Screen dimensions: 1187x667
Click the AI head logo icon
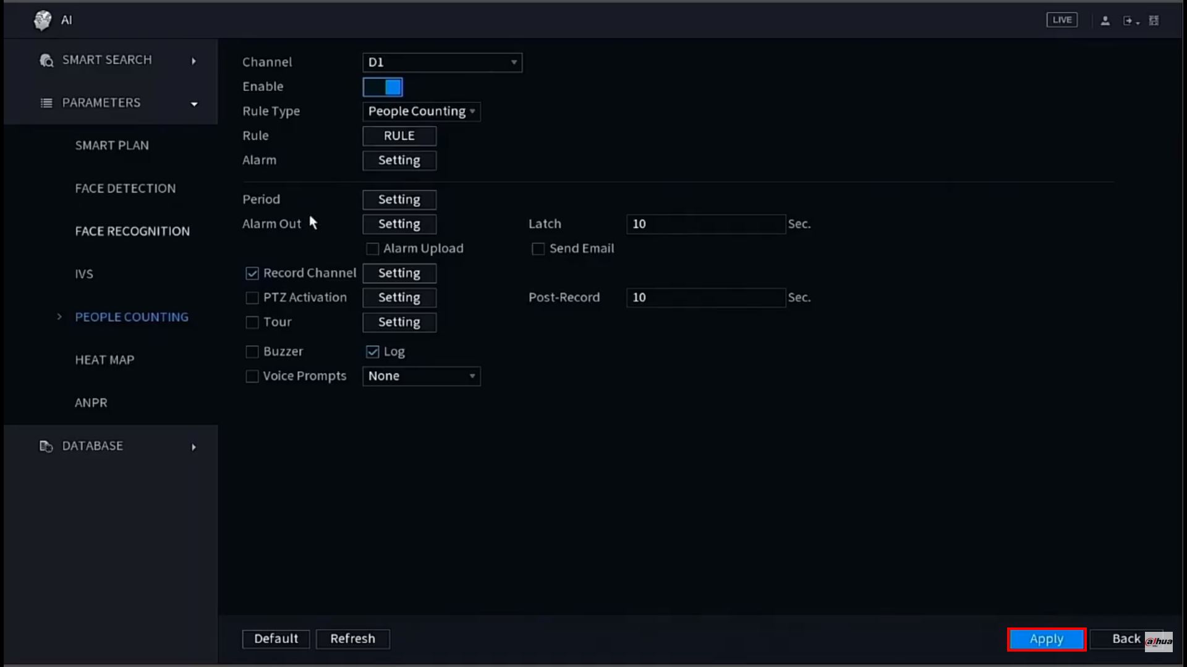click(43, 20)
